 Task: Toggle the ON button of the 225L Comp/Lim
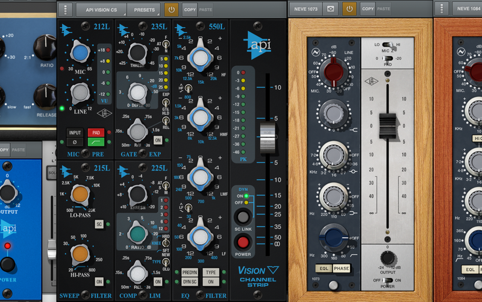pyautogui.click(x=158, y=282)
